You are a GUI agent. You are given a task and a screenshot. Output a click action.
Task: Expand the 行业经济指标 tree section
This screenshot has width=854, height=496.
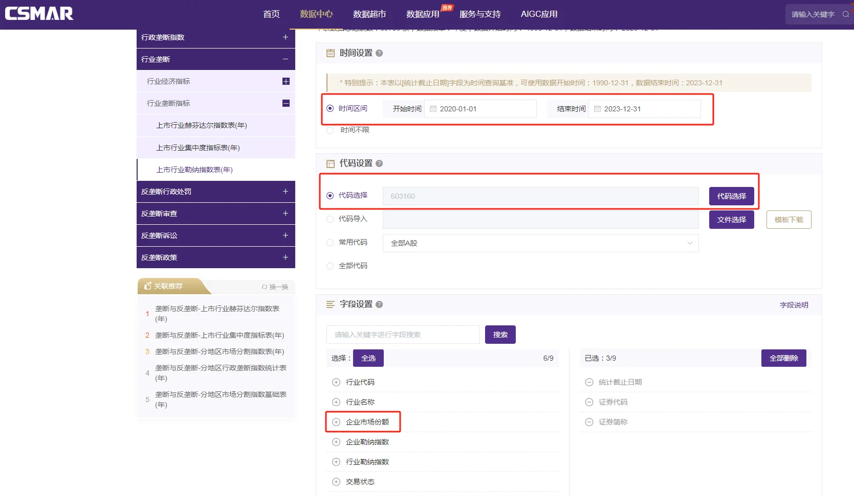[x=286, y=81]
